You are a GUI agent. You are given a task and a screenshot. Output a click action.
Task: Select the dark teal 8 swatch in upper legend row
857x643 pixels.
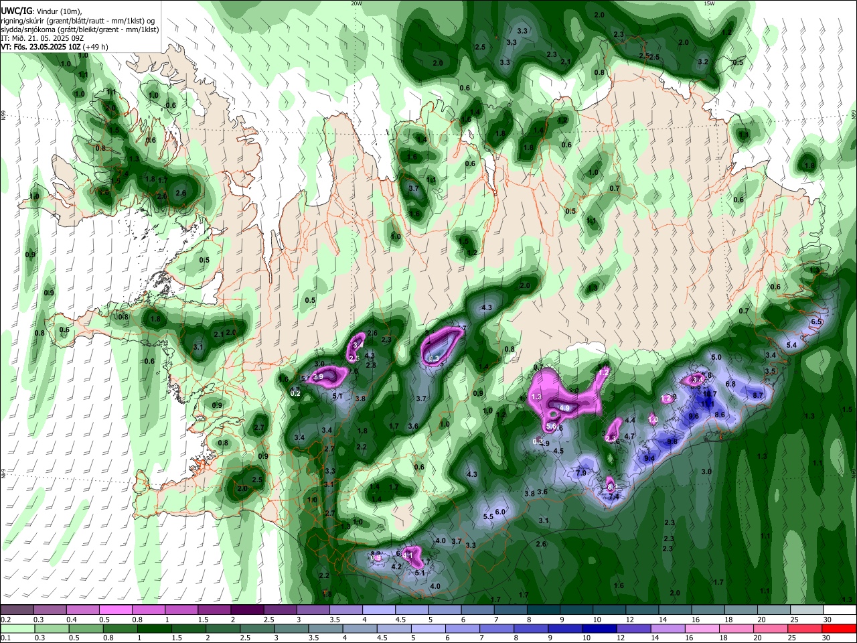pyautogui.click(x=544, y=610)
